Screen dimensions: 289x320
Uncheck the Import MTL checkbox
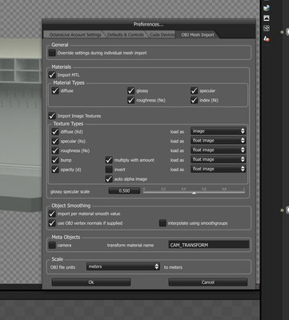[52, 75]
